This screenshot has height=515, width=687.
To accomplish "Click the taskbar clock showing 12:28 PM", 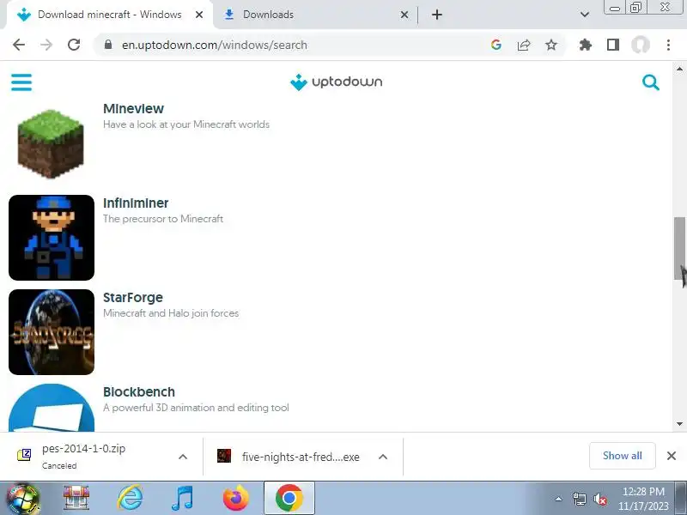I will 643,499.
